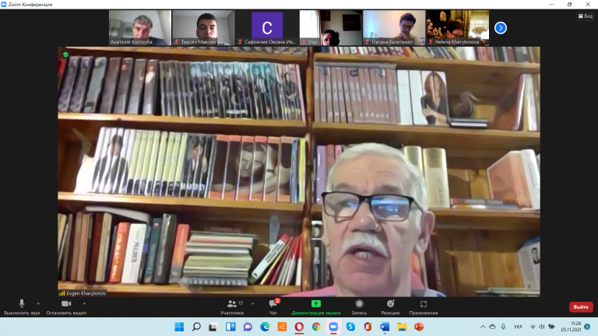Open the system volume speaker control
598x336 pixels.
tap(542, 327)
